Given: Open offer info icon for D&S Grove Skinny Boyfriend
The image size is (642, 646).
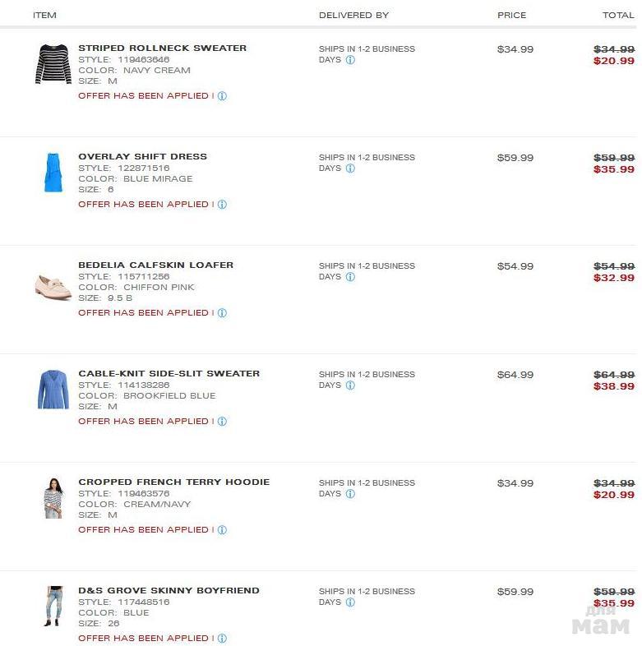Looking at the screenshot, I should [x=222, y=639].
